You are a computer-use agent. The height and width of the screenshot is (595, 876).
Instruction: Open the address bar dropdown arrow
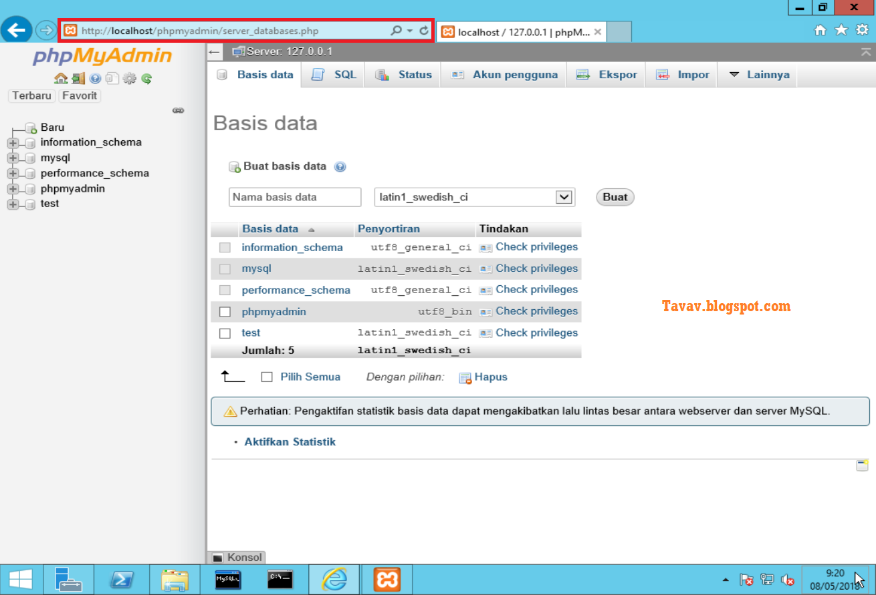pyautogui.click(x=410, y=31)
